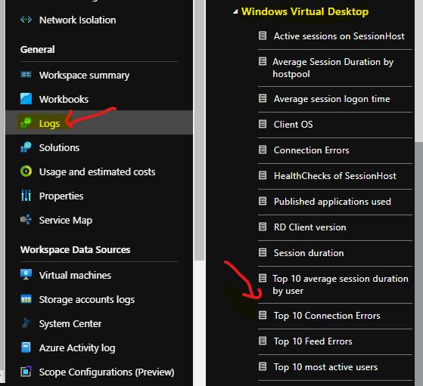This screenshot has width=423, height=386.
Task: Click the Properties sliders icon
Action: tap(26, 196)
